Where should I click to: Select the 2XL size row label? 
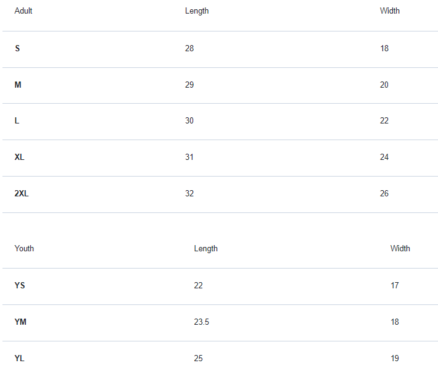(x=22, y=194)
